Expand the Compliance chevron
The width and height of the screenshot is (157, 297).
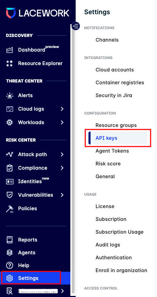pos(62,168)
